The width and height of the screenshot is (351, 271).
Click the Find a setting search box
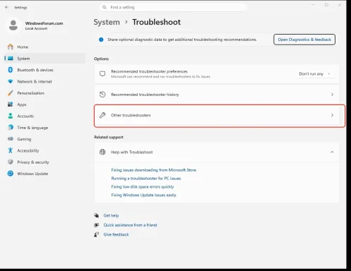click(174, 7)
